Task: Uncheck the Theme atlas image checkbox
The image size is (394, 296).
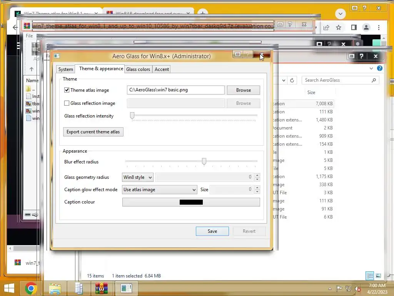Action: coord(67,90)
